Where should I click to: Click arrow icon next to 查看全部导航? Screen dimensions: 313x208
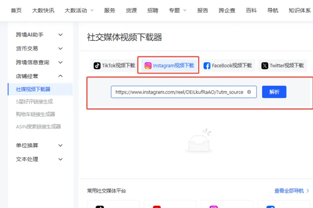(x=308, y=191)
